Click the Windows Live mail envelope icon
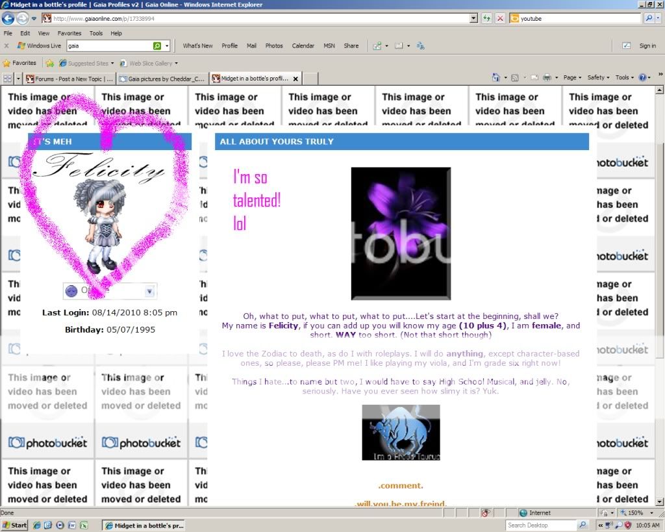Screen dimensions: 665x532 coord(399,46)
